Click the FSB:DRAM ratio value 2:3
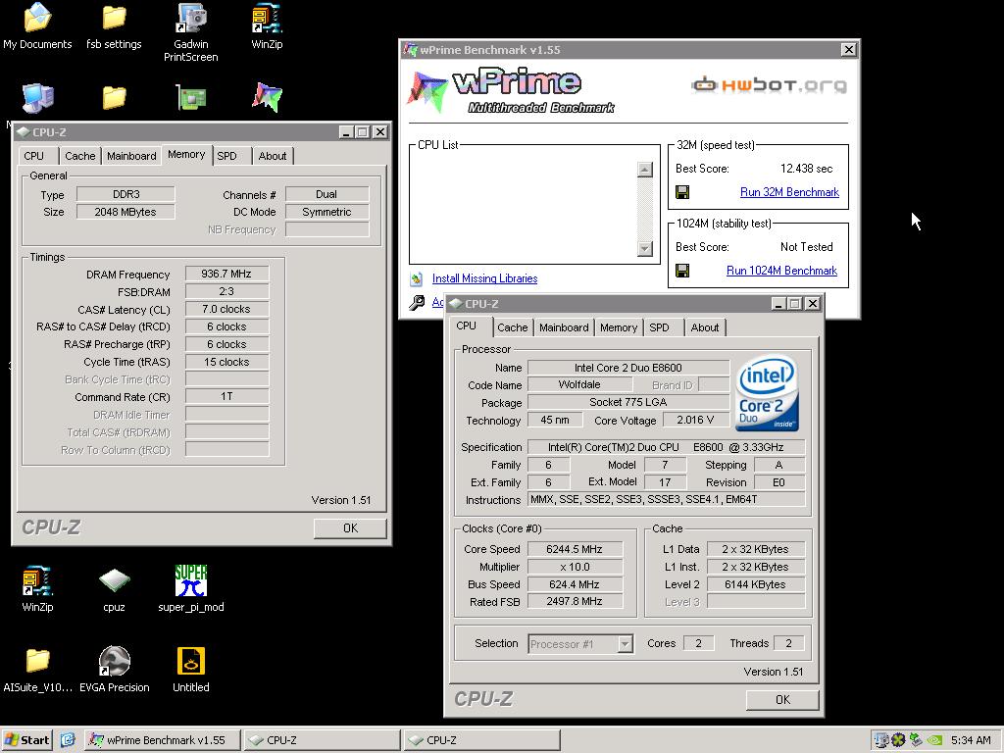Image resolution: width=1004 pixels, height=753 pixels. tap(226, 291)
